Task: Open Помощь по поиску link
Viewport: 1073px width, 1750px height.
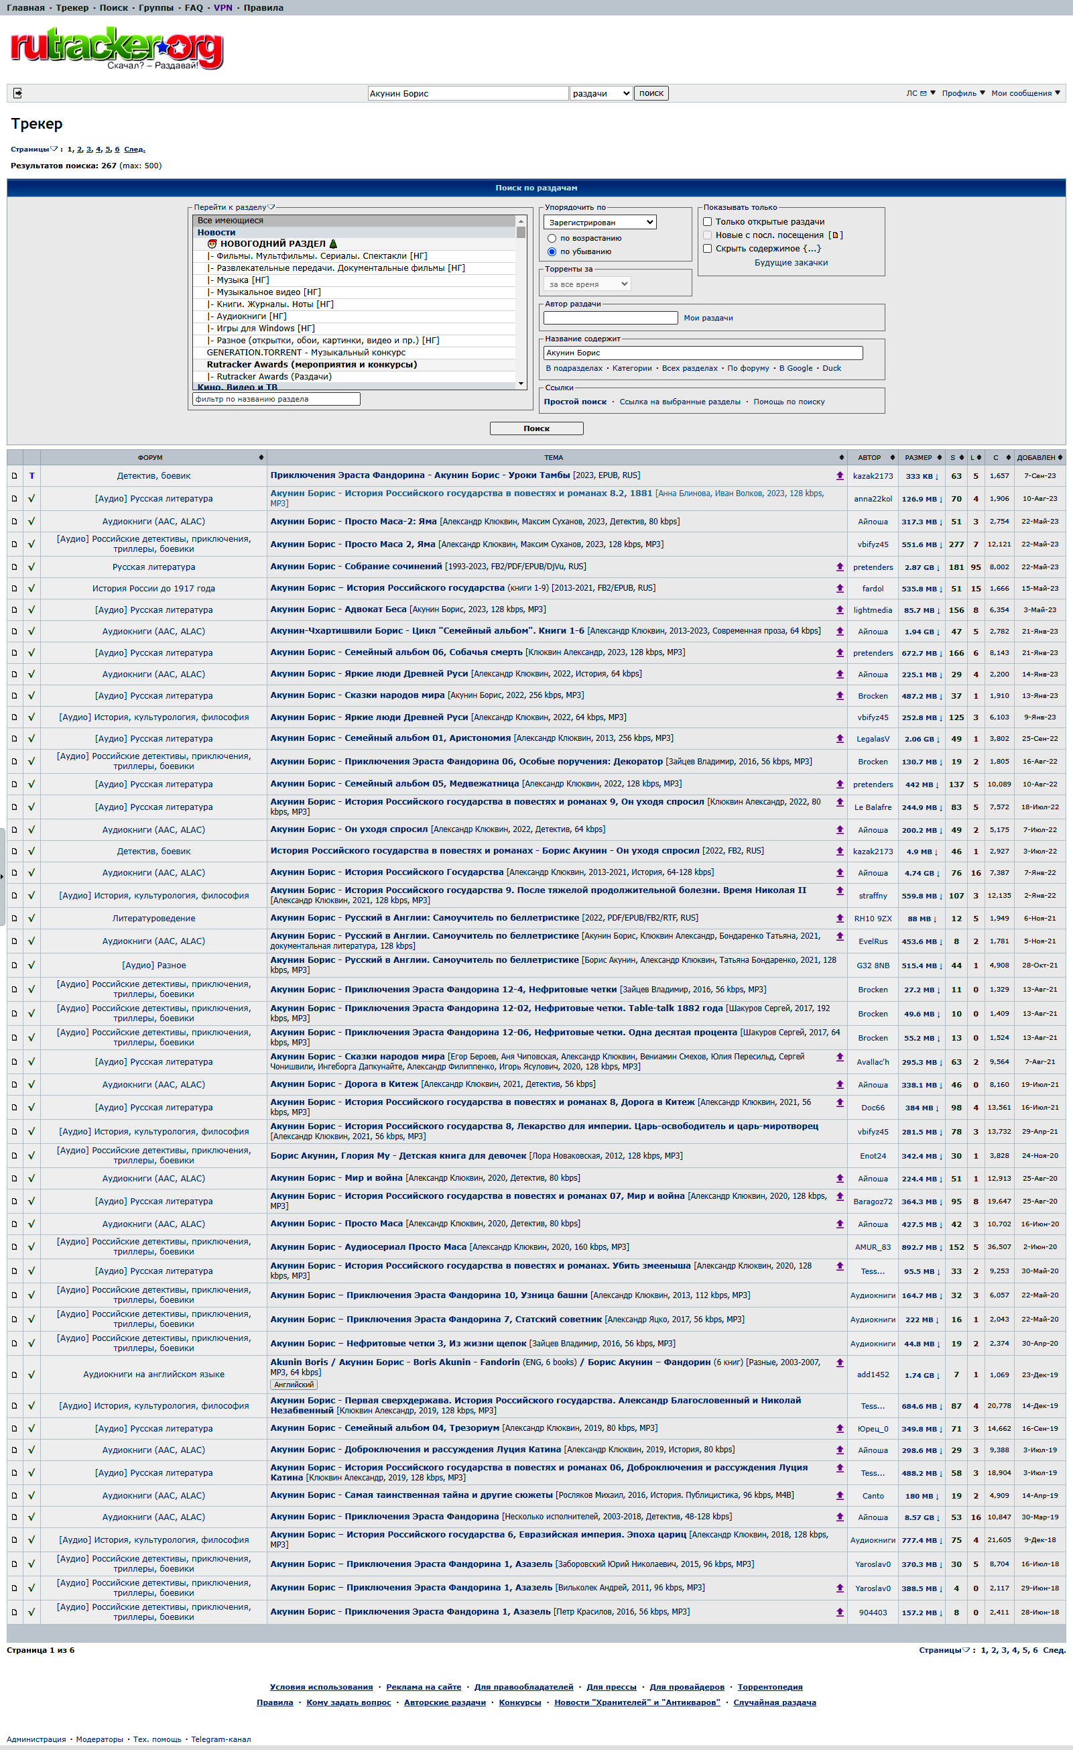Action: tap(789, 402)
